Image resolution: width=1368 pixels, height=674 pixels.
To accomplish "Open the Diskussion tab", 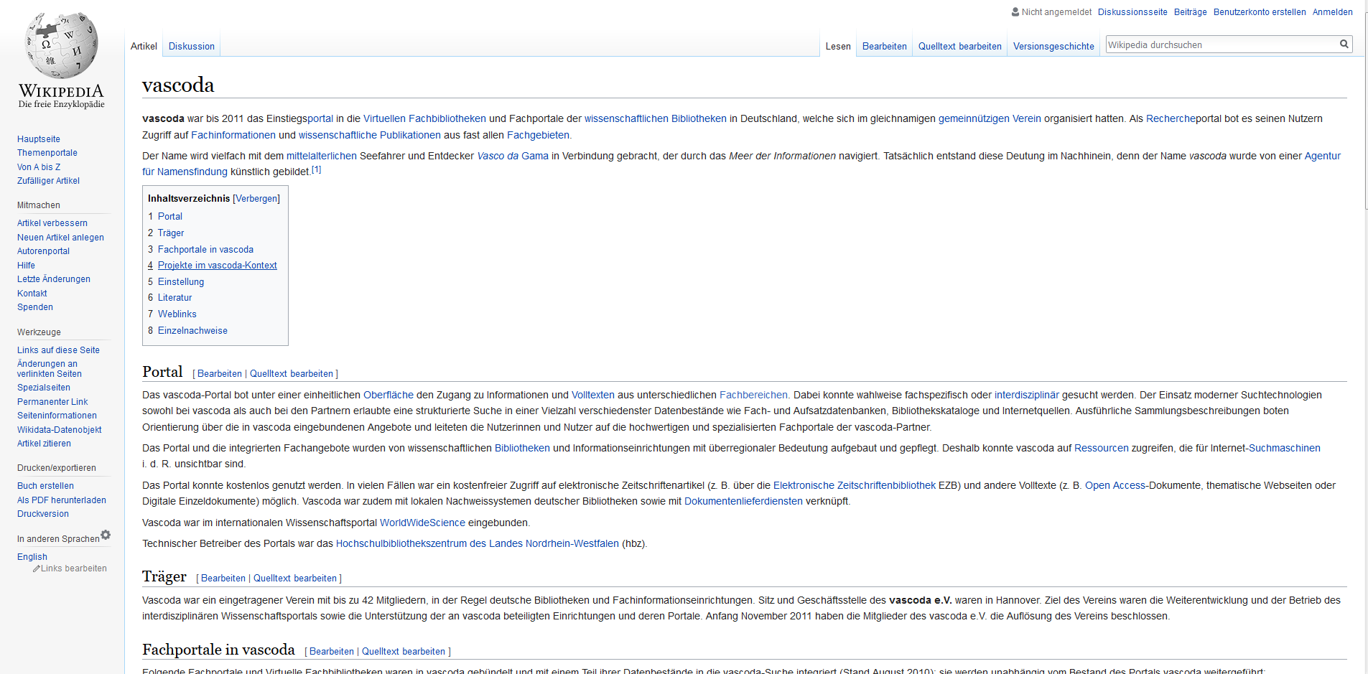I will 192,46.
